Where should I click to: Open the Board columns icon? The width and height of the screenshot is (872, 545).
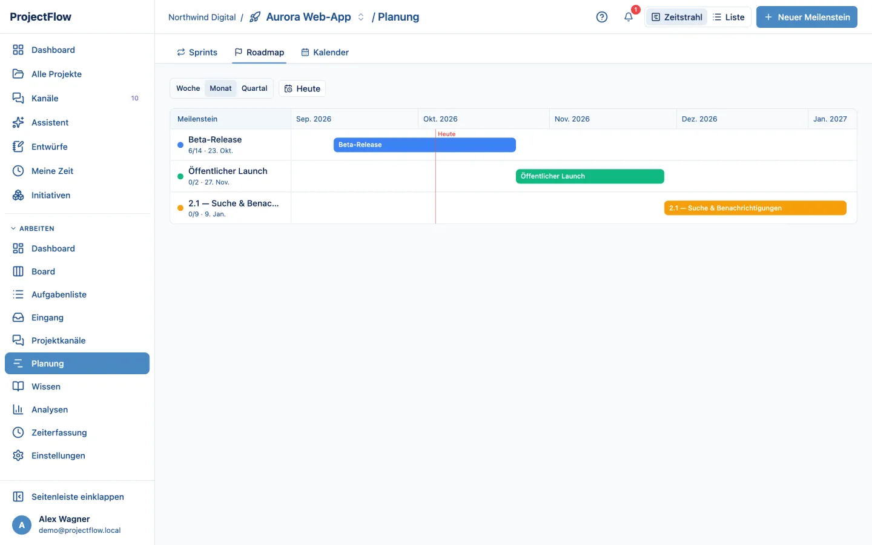point(18,271)
